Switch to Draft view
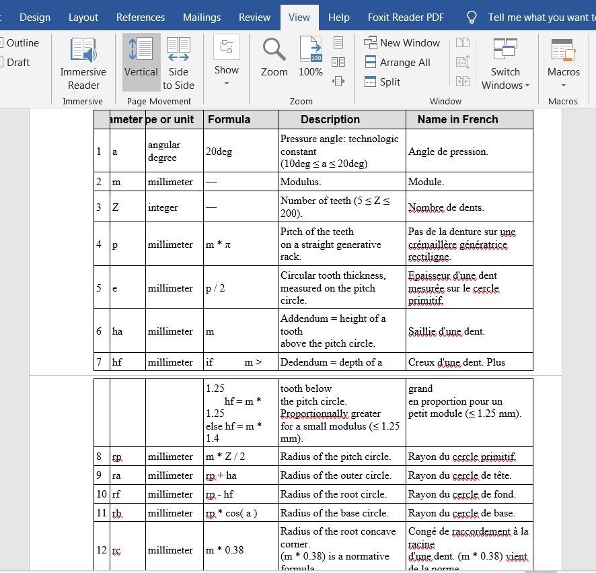 pos(18,62)
